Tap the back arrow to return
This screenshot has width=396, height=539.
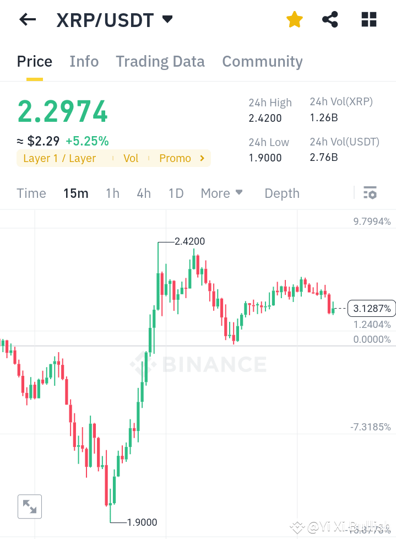tap(27, 19)
